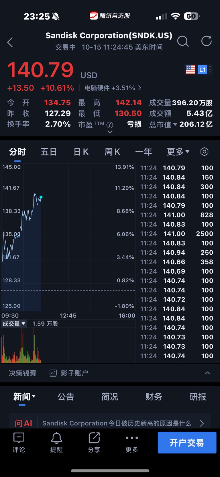The width and height of the screenshot is (220, 477).
Task: Switch to the 日K chart tab
Action: tap(81, 151)
